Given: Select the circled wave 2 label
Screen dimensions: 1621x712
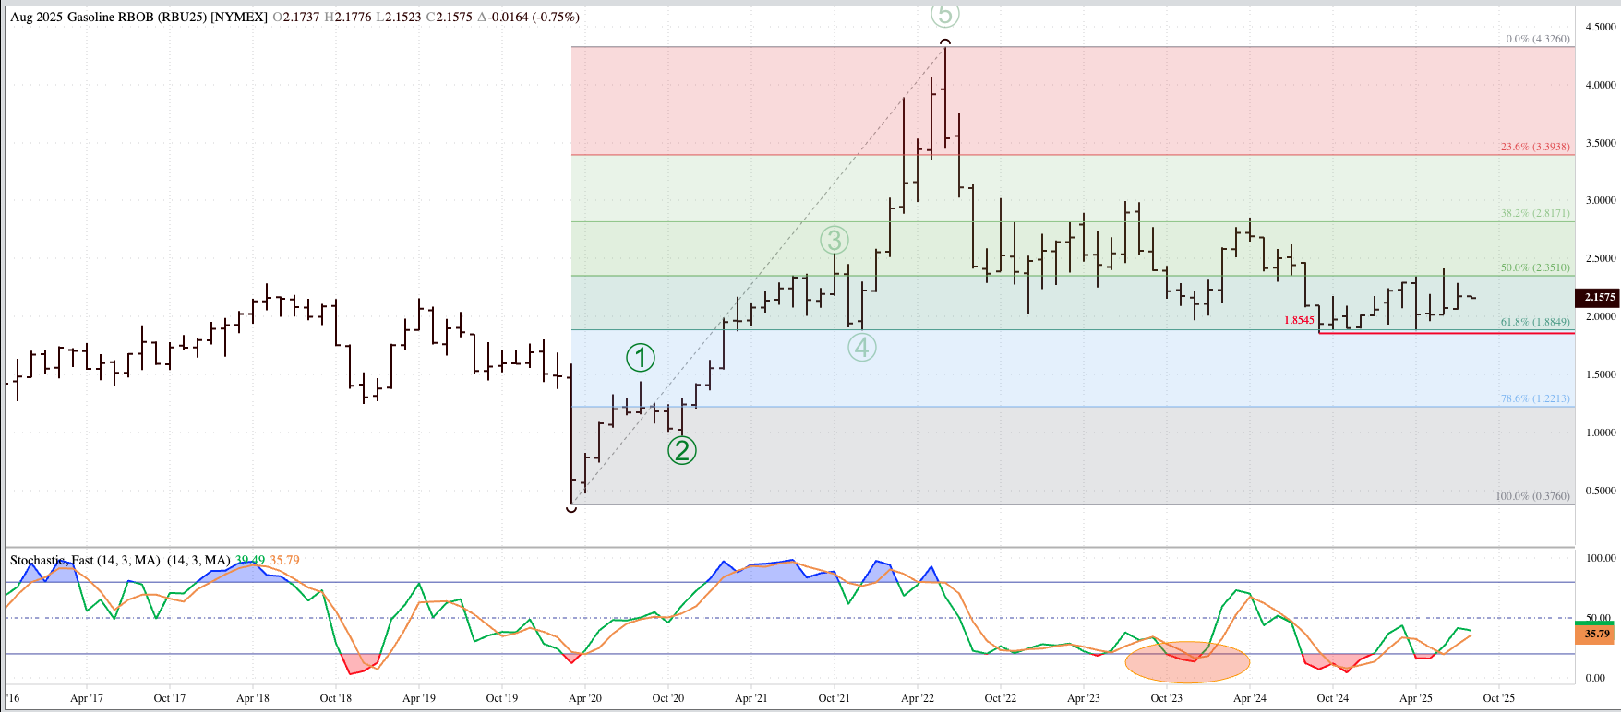Looking at the screenshot, I should [x=682, y=450].
